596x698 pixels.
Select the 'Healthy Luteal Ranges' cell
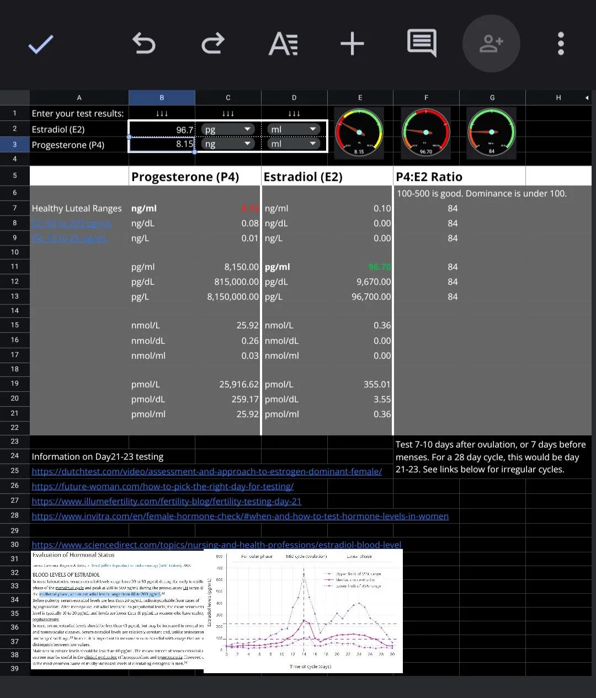[79, 208]
